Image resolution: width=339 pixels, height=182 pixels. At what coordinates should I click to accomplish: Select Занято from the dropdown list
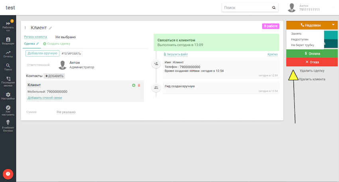[296, 34]
